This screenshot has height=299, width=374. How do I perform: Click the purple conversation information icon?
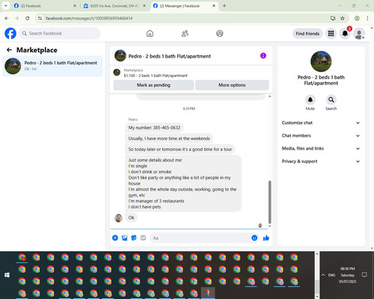pos(263,55)
